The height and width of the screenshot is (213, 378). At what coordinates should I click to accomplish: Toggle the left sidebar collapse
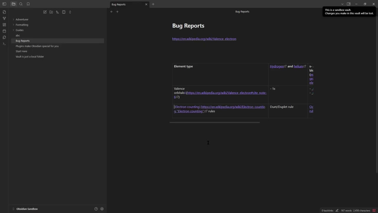pos(4,4)
